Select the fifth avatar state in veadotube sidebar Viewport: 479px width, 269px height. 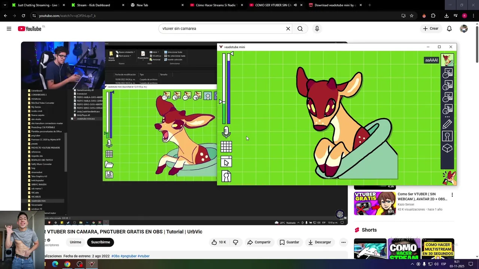coord(447,109)
